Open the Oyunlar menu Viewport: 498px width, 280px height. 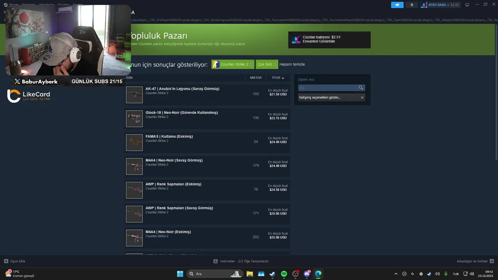point(64,5)
